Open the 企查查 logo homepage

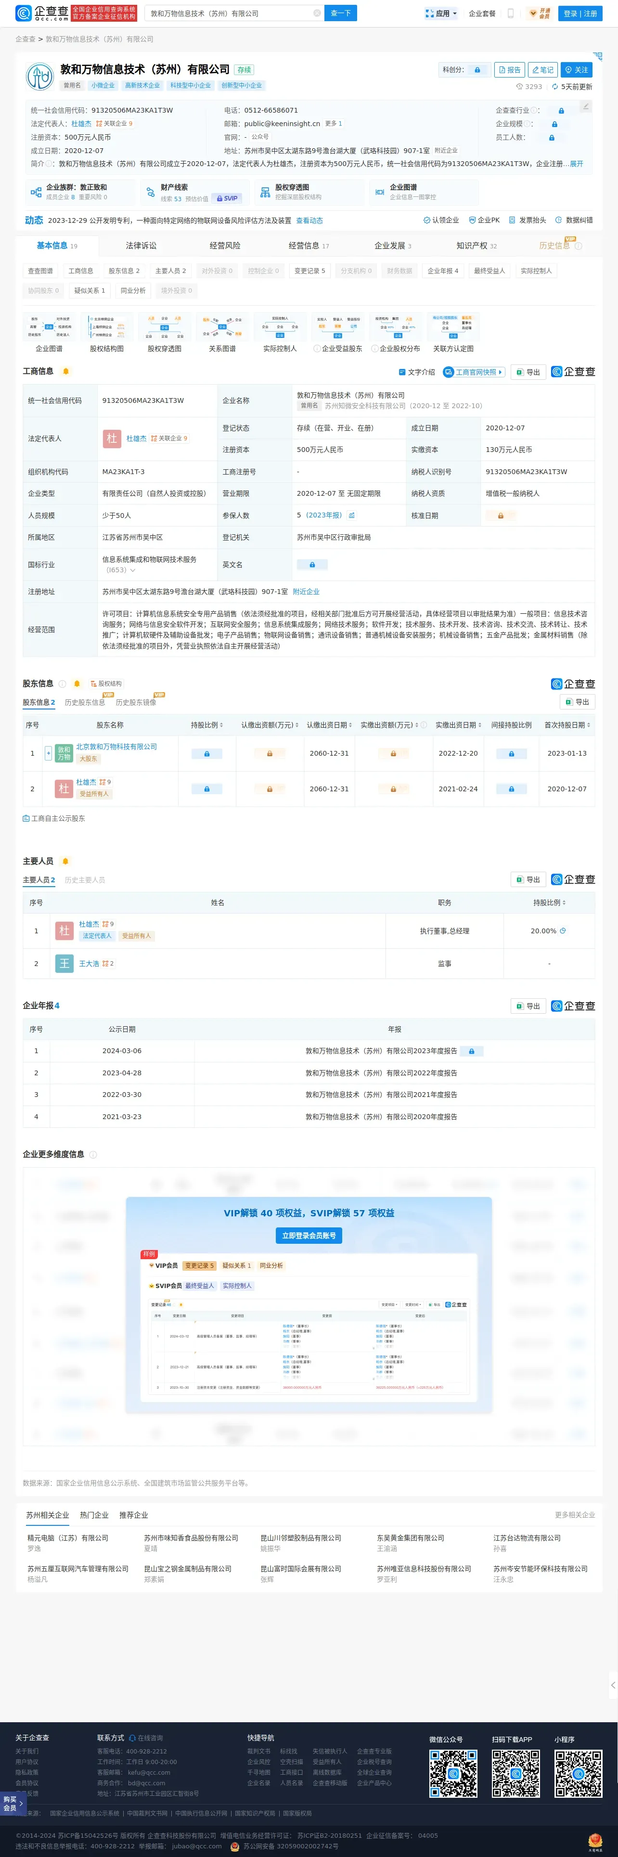(42, 13)
